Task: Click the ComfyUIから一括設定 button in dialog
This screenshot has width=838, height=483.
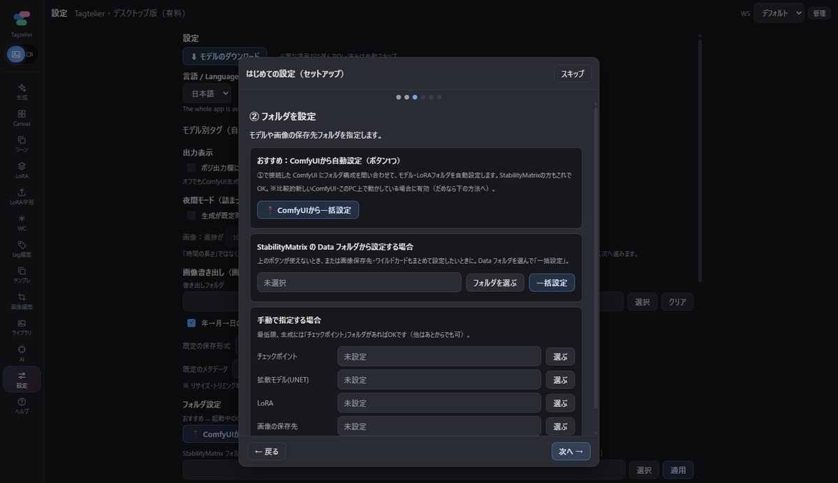Action: 308,210
